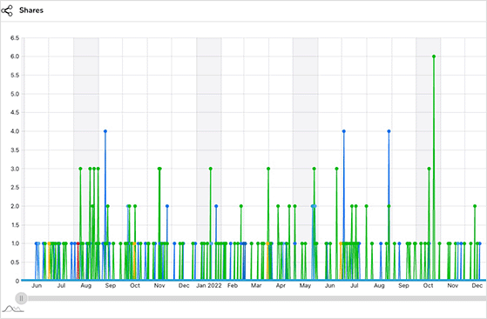The width and height of the screenshot is (487, 319).
Task: Click the gray scrollbar track below the chart
Action: click(x=257, y=298)
